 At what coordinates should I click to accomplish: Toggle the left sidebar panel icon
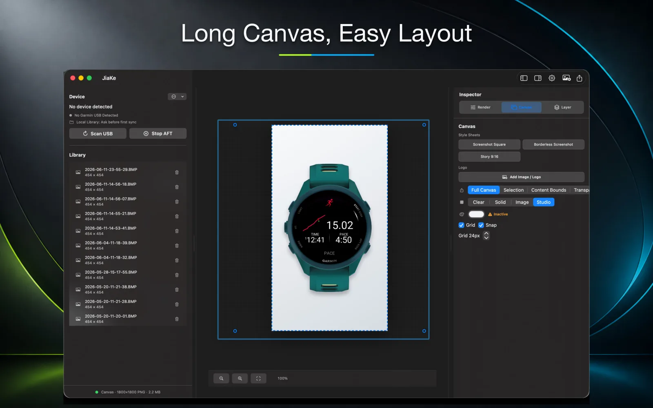pyautogui.click(x=524, y=78)
